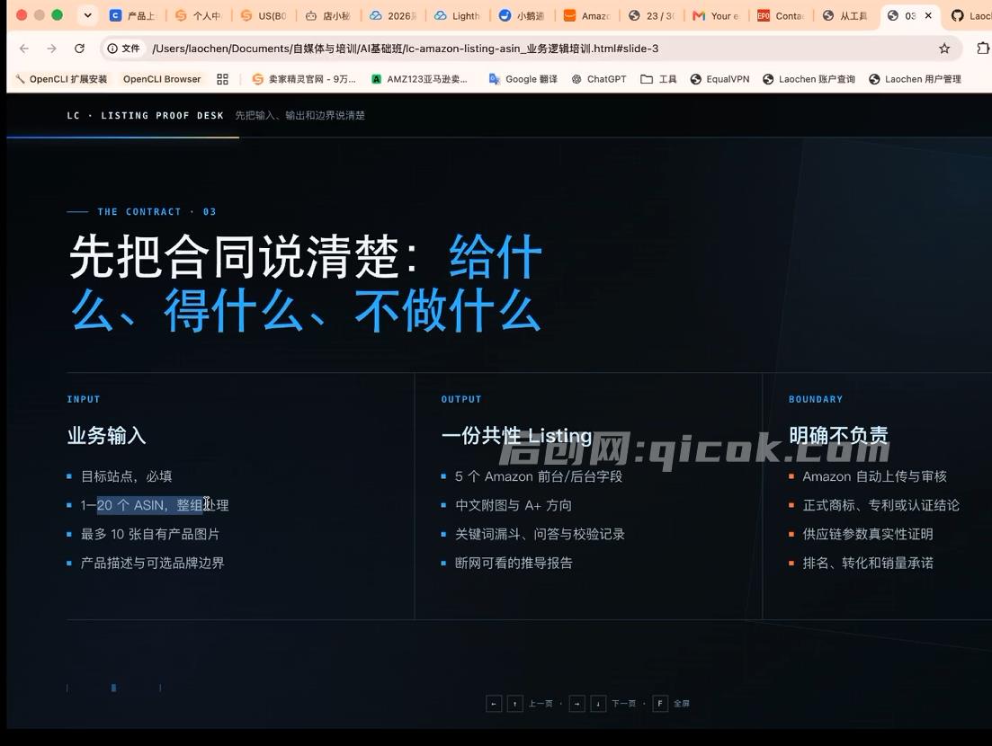Click the F fullscreen key button

(x=660, y=704)
